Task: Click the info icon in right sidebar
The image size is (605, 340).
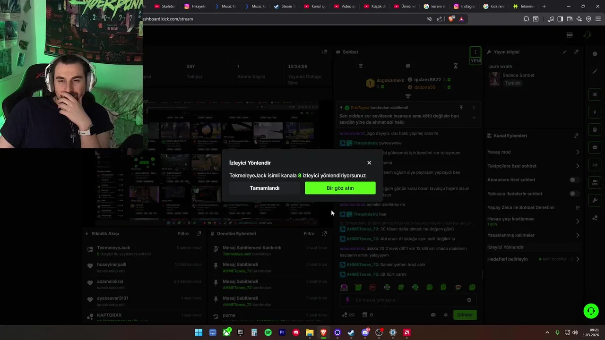Action: point(595,54)
